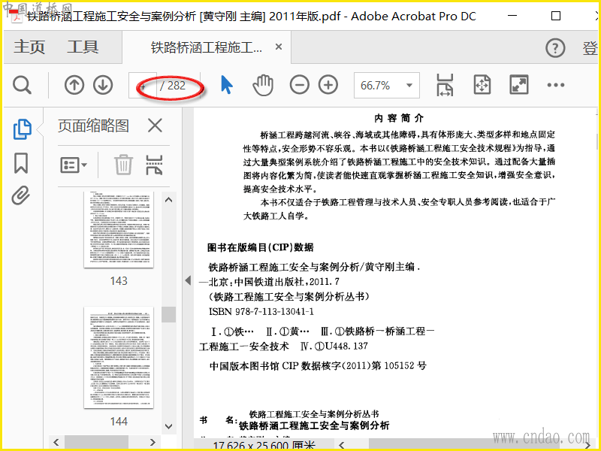Switch to the 主页 tab
Screen dimensions: 601x451
[29, 47]
